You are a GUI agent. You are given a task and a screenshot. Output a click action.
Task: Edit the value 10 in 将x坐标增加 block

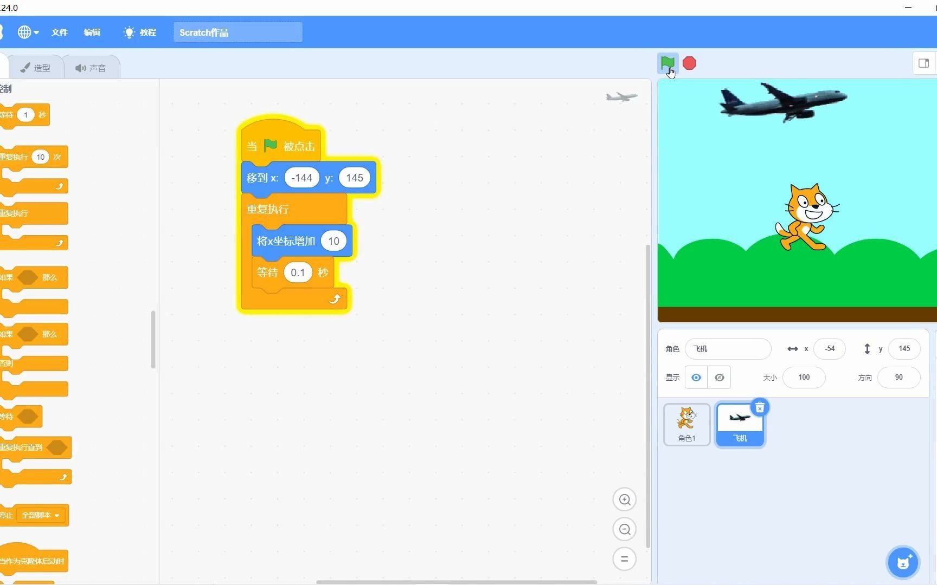(333, 241)
